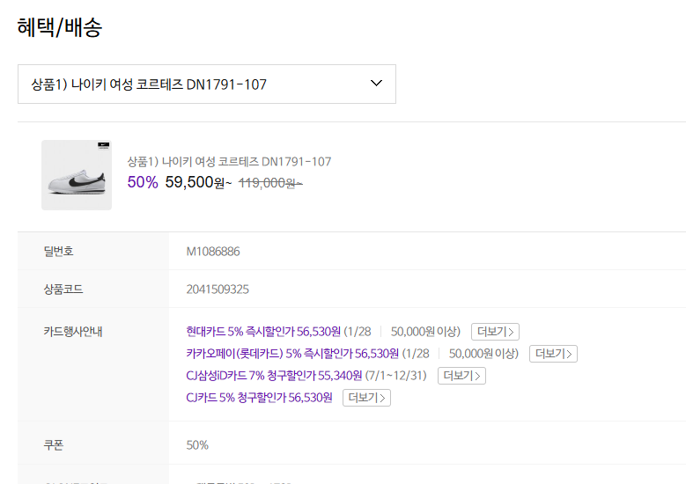Viewport: 686px width, 484px height.
Task: Open the 카카오페이(롯데카드) 5% 즉시할인 offer
Action: 292,354
